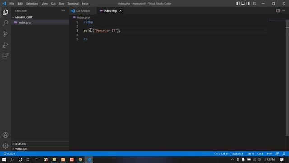
Task: Open the Windows Start menu
Action: 4,159
